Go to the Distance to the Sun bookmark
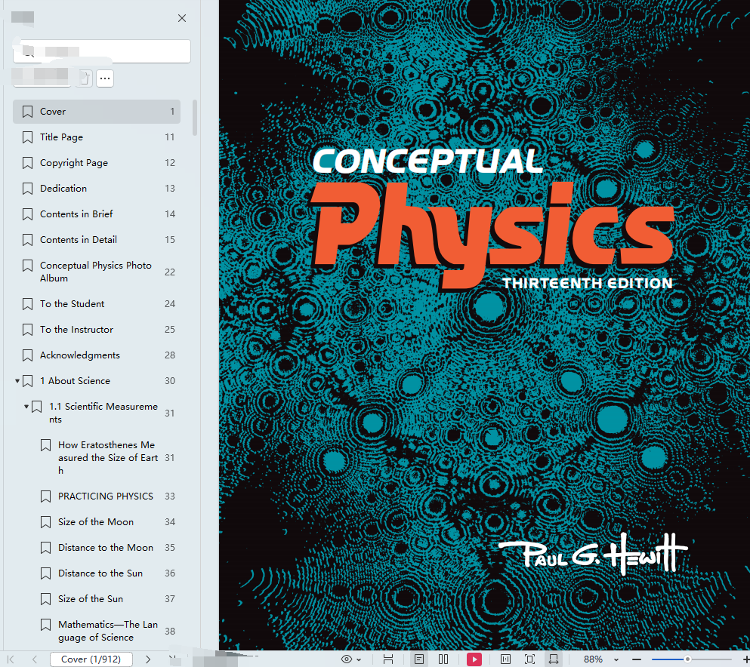This screenshot has width=750, height=667. (x=97, y=573)
